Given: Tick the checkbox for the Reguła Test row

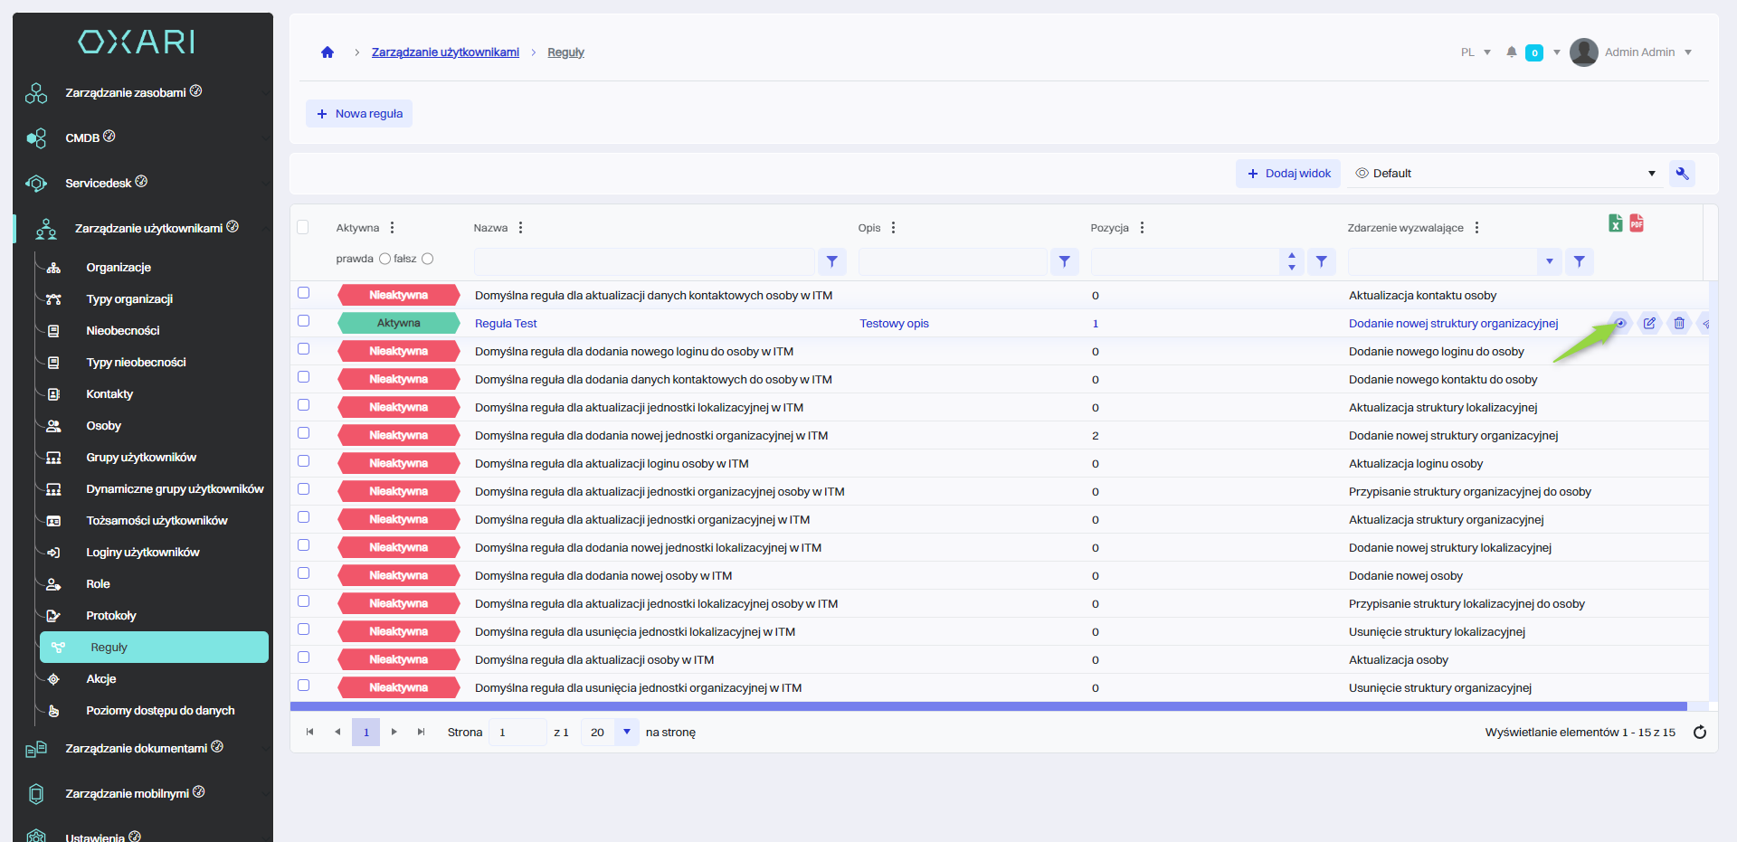Looking at the screenshot, I should tap(304, 321).
